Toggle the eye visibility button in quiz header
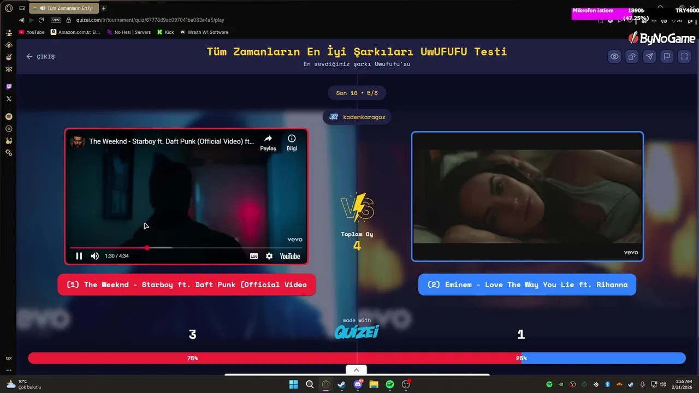 click(614, 56)
